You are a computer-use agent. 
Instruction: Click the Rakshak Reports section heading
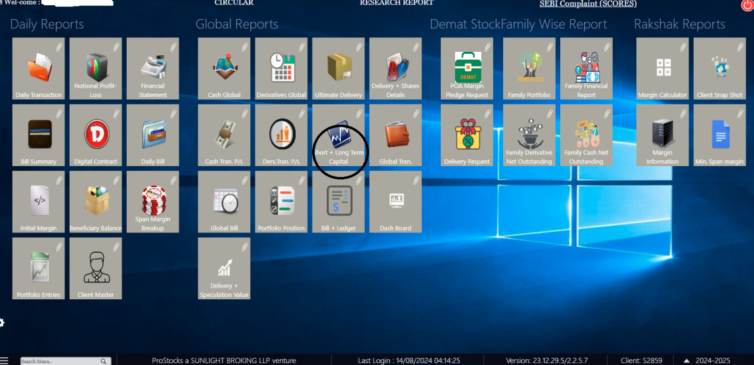point(680,24)
